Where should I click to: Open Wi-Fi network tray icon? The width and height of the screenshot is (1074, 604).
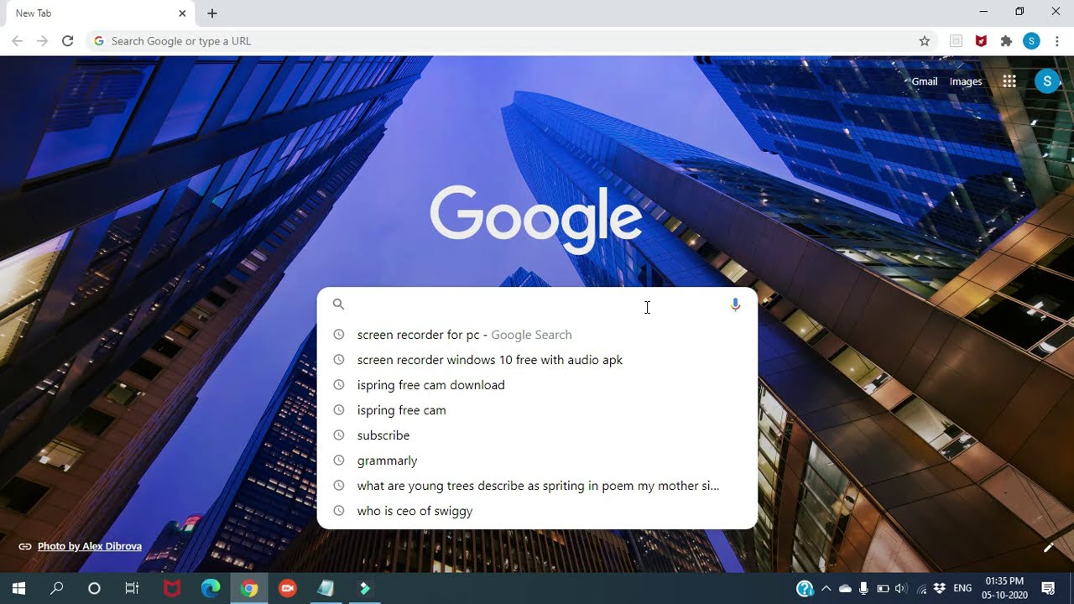tap(921, 588)
